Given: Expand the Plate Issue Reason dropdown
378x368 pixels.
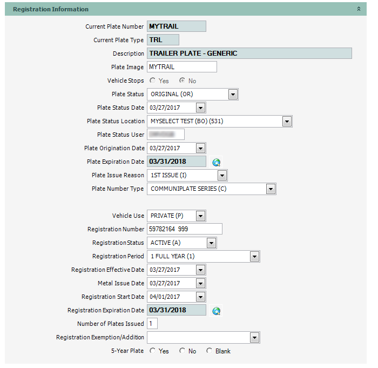Looking at the screenshot, I should pos(222,176).
